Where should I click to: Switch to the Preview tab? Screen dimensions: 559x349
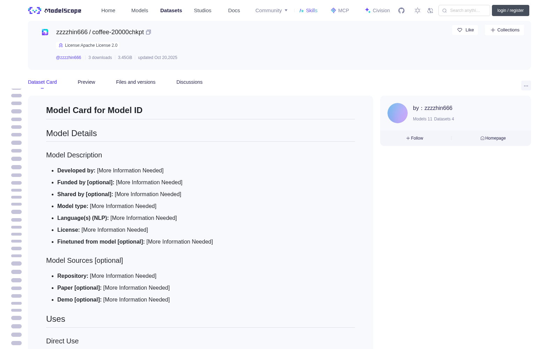pyautogui.click(x=86, y=82)
